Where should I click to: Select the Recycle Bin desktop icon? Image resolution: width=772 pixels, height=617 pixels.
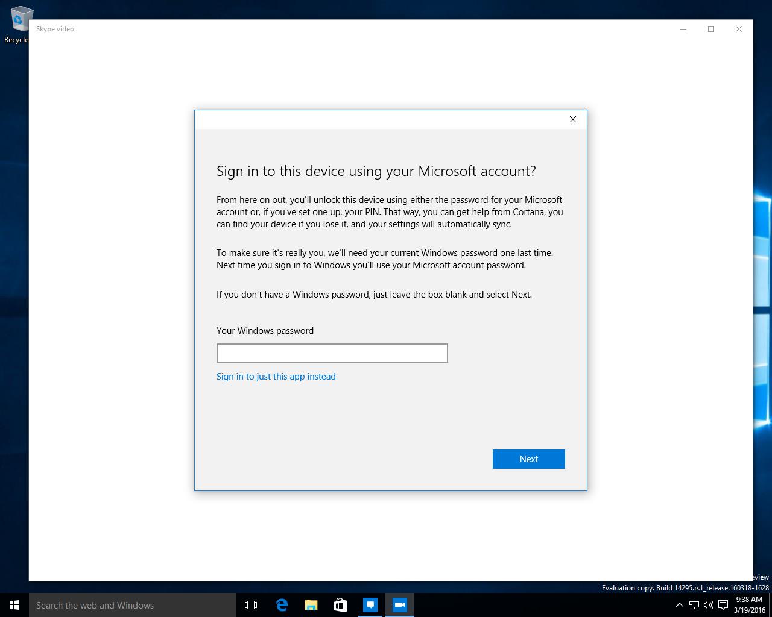18,25
